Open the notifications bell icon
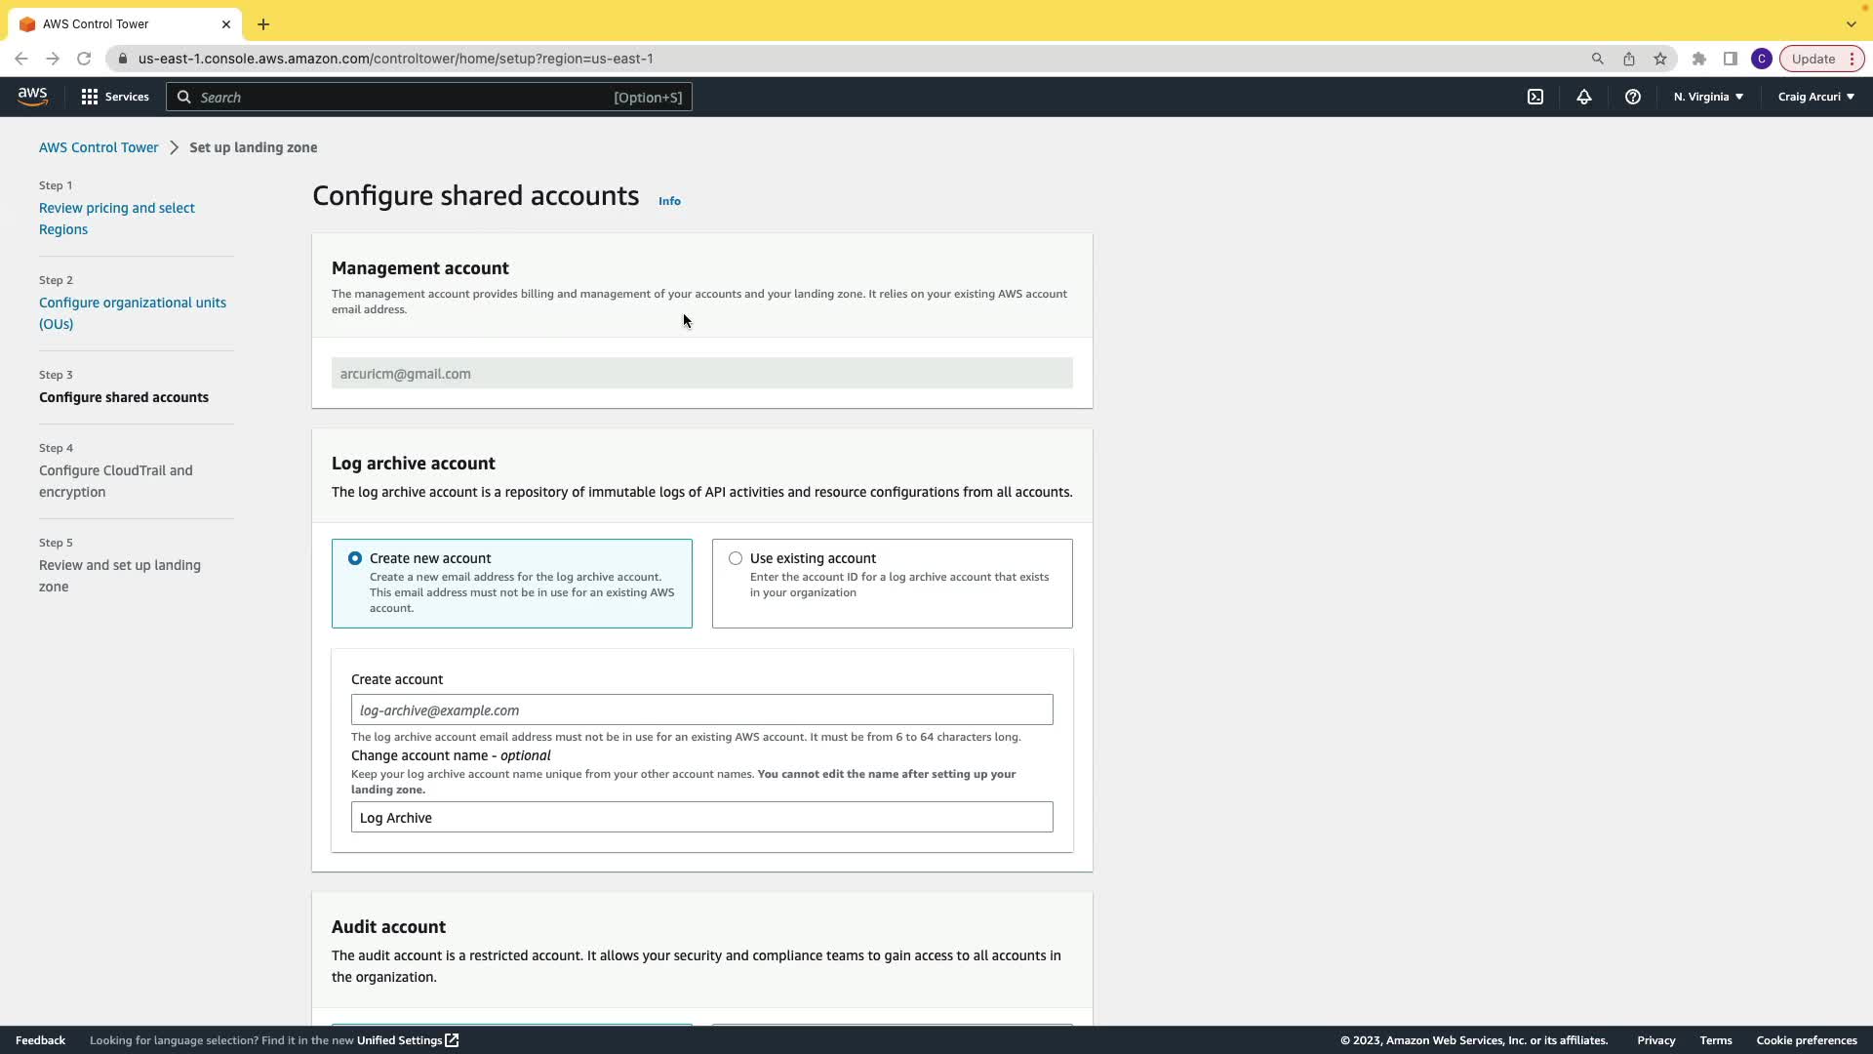 tap(1584, 97)
